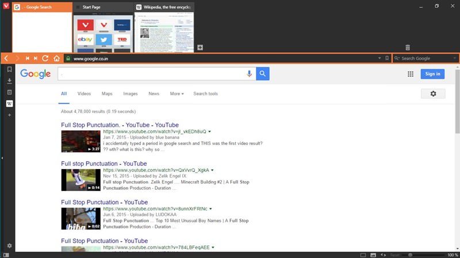
Task: Click the Sign in button
Action: click(432, 74)
